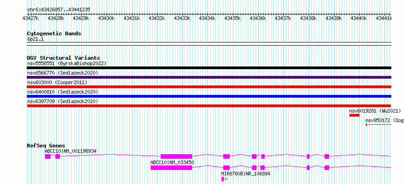
Task: Open the RefSeq Genes track title
Action: (x=46, y=146)
